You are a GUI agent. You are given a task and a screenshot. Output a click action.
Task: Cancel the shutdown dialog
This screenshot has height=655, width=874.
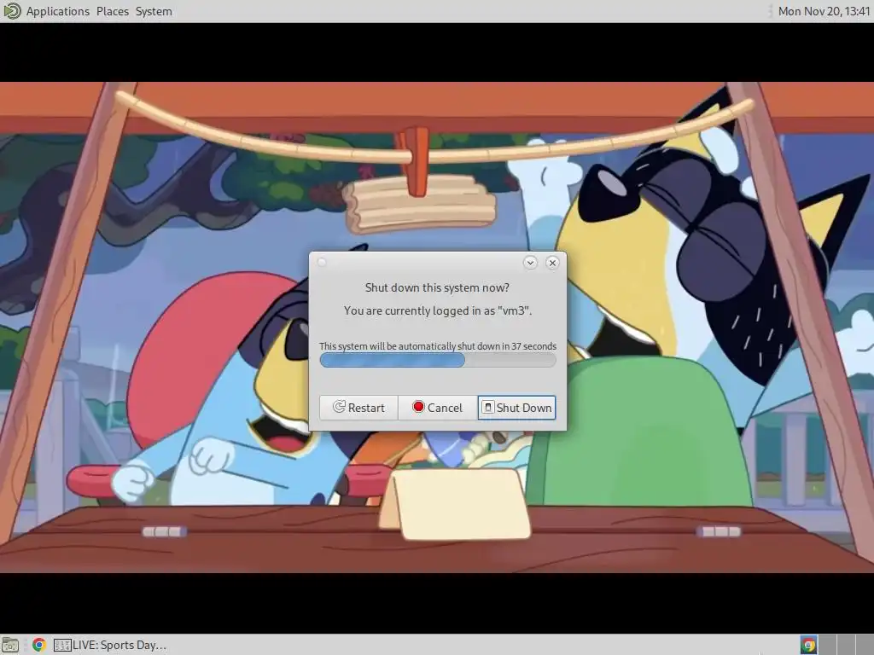(438, 408)
